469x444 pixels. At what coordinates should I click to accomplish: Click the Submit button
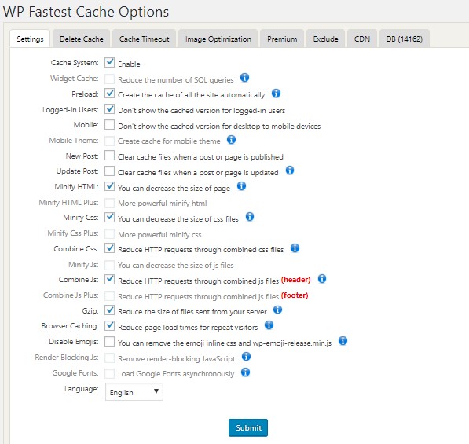(x=248, y=427)
